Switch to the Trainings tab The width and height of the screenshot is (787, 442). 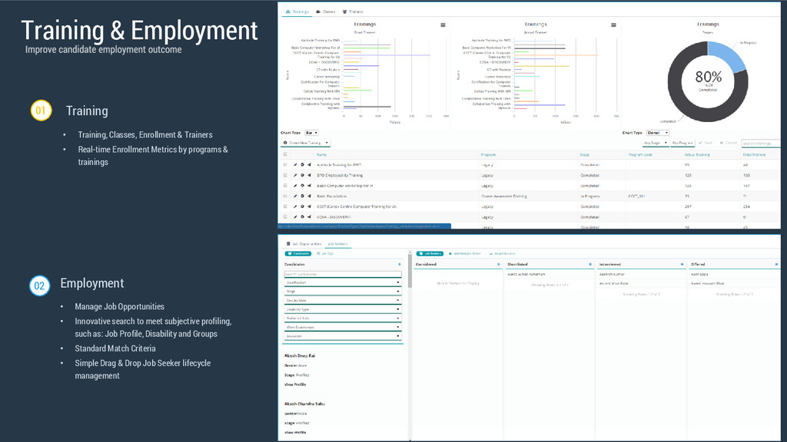[x=297, y=12]
